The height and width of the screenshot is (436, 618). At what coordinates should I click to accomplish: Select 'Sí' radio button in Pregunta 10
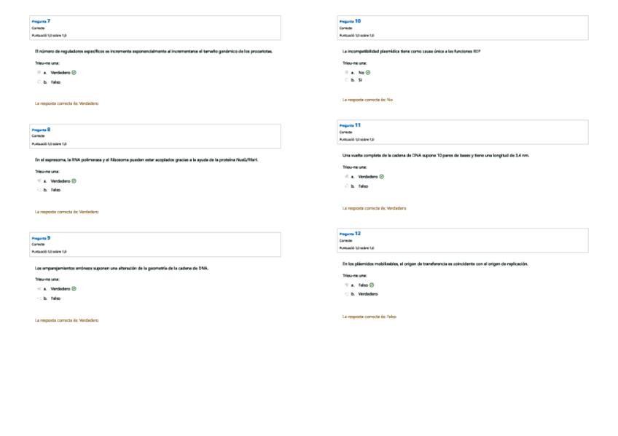(x=346, y=80)
